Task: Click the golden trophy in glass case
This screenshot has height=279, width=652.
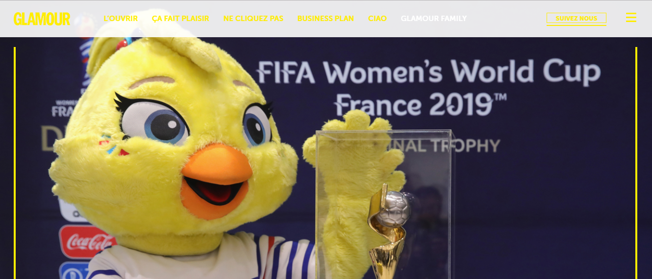Action: 388,230
